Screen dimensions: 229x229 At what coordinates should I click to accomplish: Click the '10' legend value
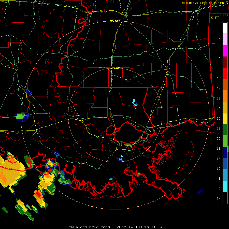219,168
